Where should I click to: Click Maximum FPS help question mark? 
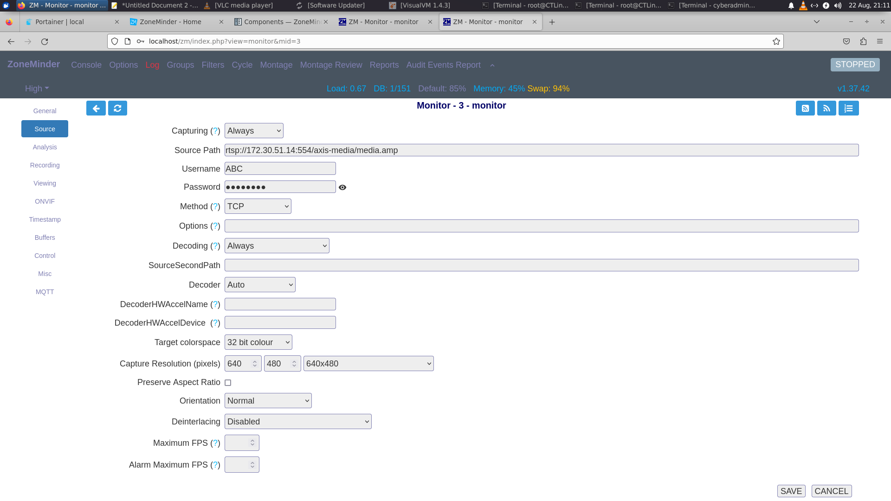pyautogui.click(x=215, y=443)
